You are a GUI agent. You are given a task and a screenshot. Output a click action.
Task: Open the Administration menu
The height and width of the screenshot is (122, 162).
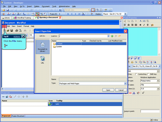pos(64,6)
